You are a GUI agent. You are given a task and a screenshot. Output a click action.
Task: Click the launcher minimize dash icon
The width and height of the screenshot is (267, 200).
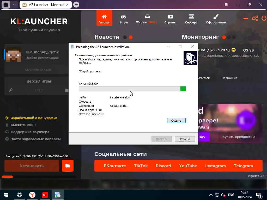(x=246, y=18)
